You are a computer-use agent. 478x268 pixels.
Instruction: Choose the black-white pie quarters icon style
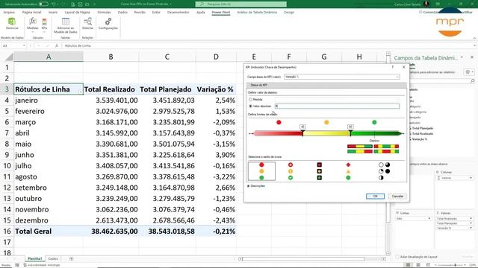[384, 171]
